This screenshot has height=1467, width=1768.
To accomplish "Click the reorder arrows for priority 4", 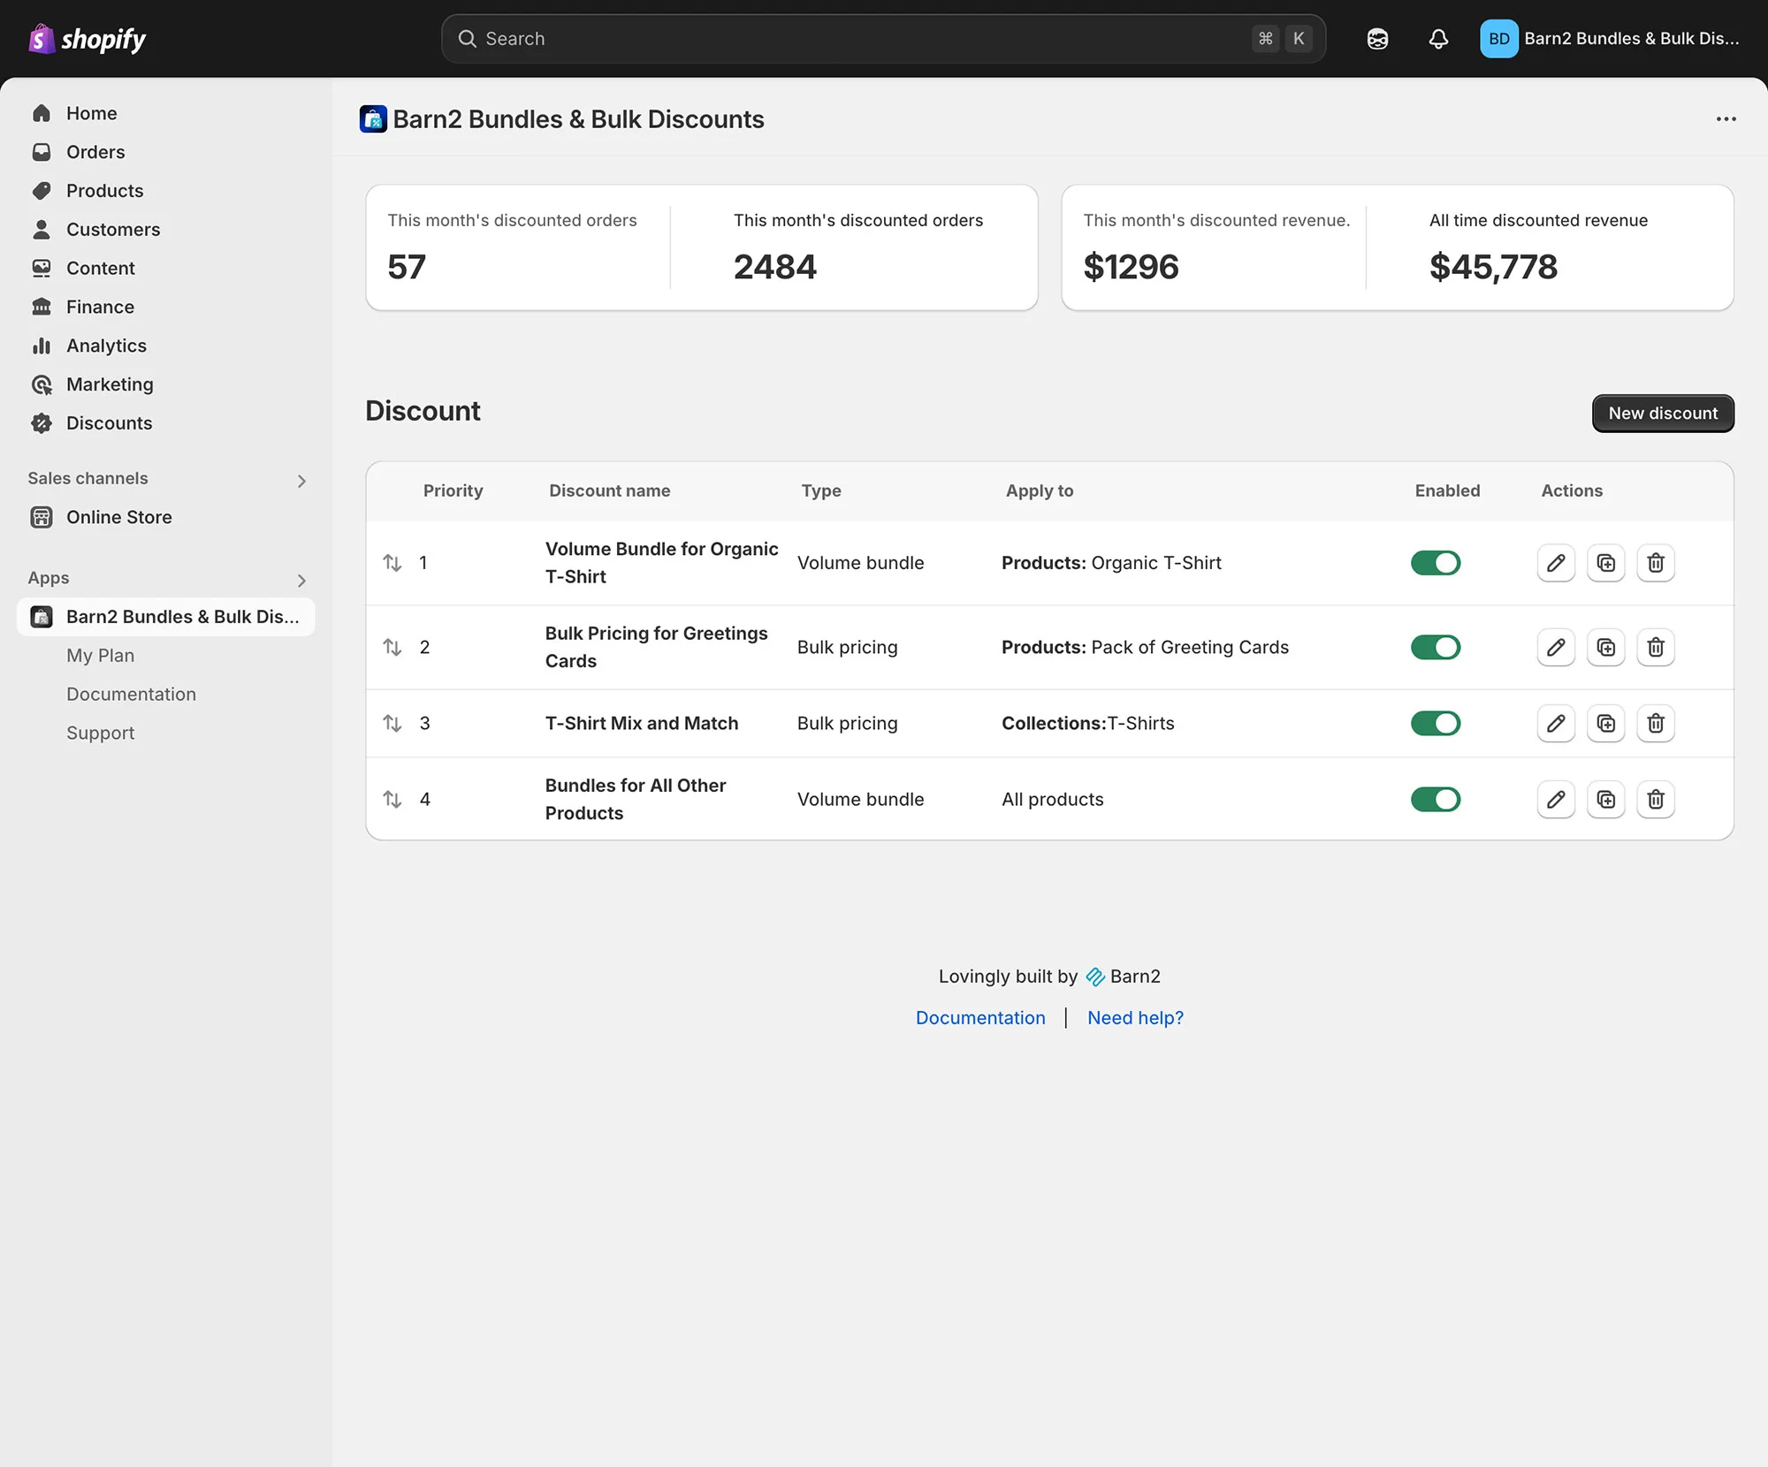I will pyautogui.click(x=392, y=800).
